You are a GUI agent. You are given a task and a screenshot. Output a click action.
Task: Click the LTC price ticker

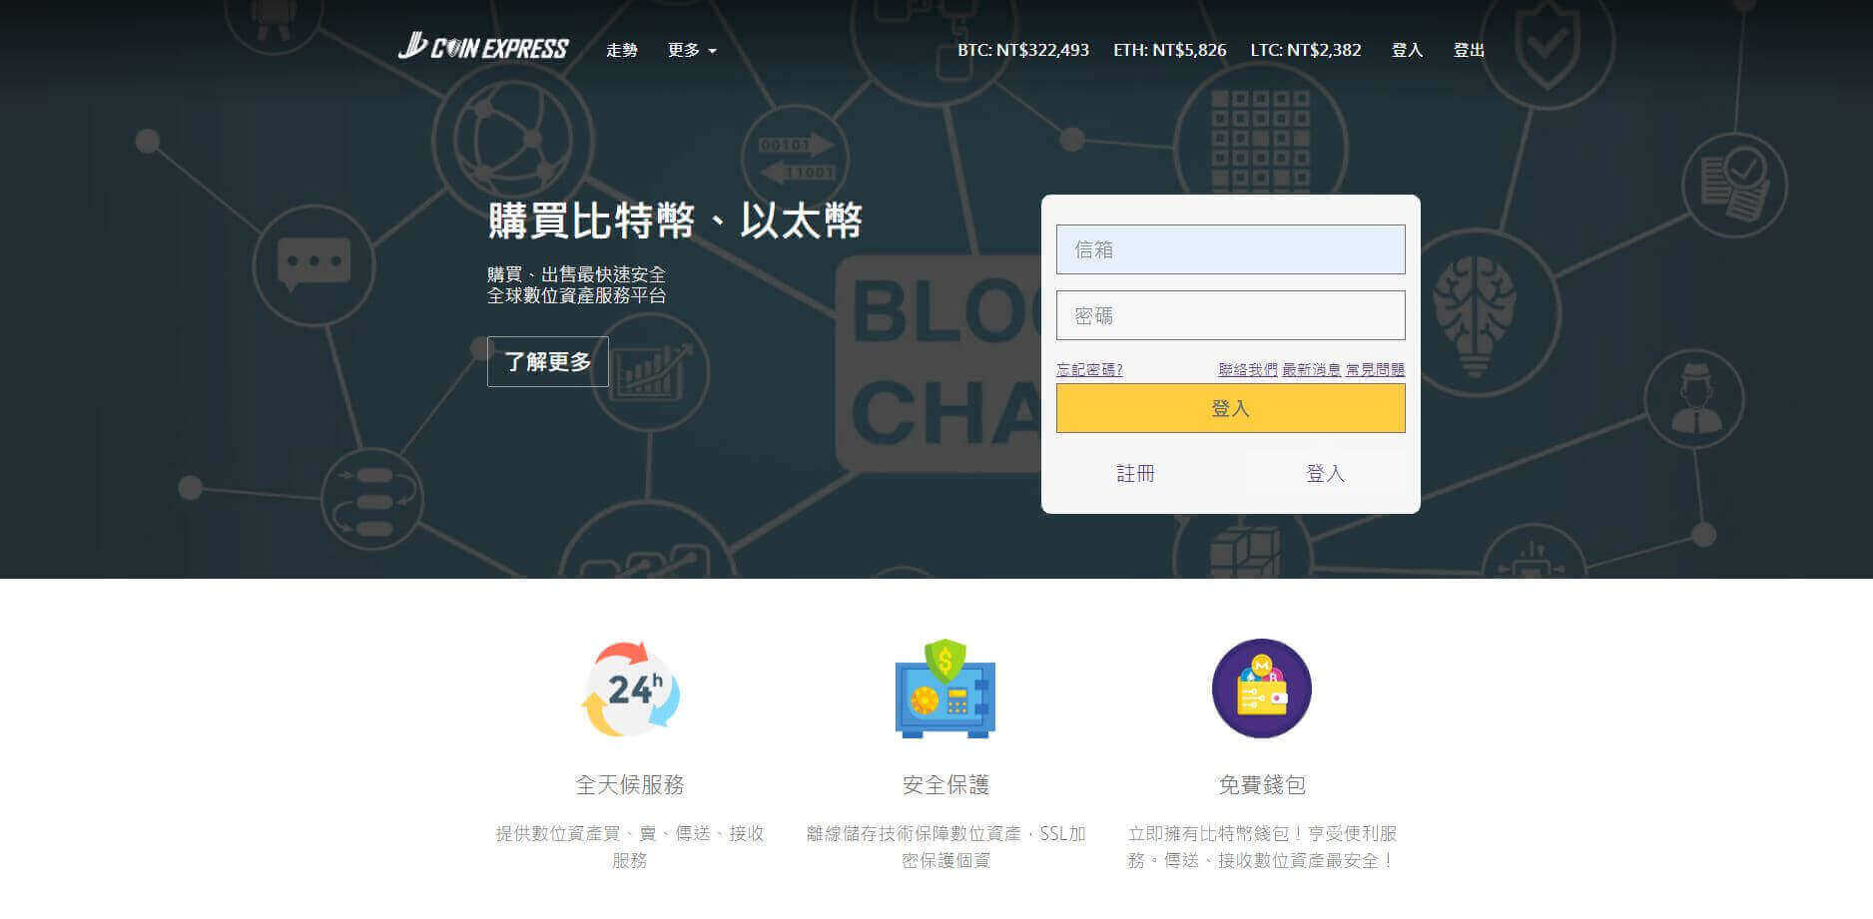pyautogui.click(x=1305, y=50)
